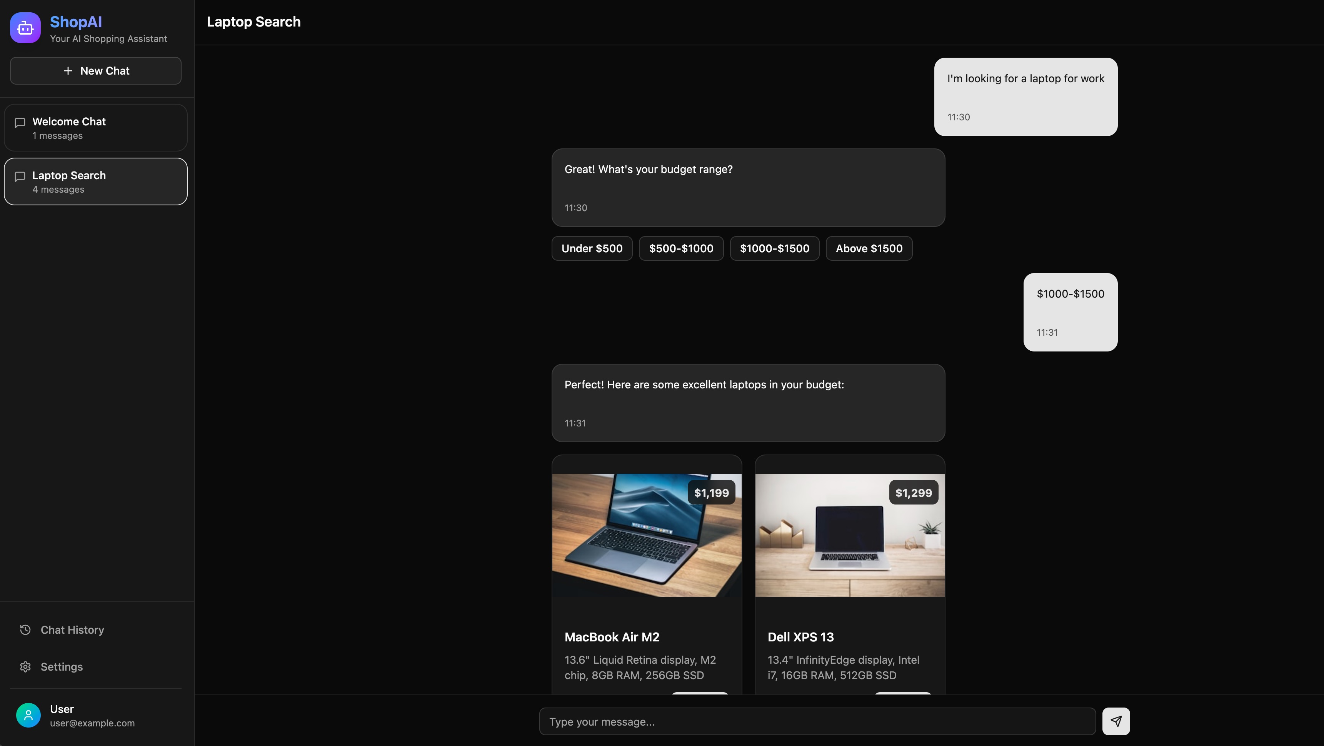Choose the Above $1500 budget option
The width and height of the screenshot is (1324, 746).
(x=869, y=249)
